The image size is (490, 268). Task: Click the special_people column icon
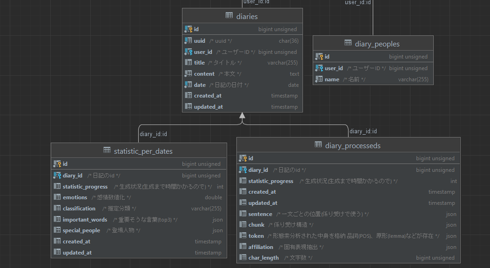pos(57,230)
